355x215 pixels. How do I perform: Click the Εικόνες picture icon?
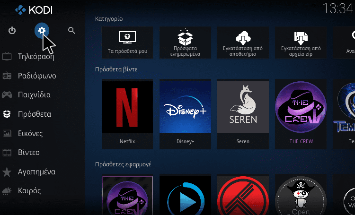[7, 133]
